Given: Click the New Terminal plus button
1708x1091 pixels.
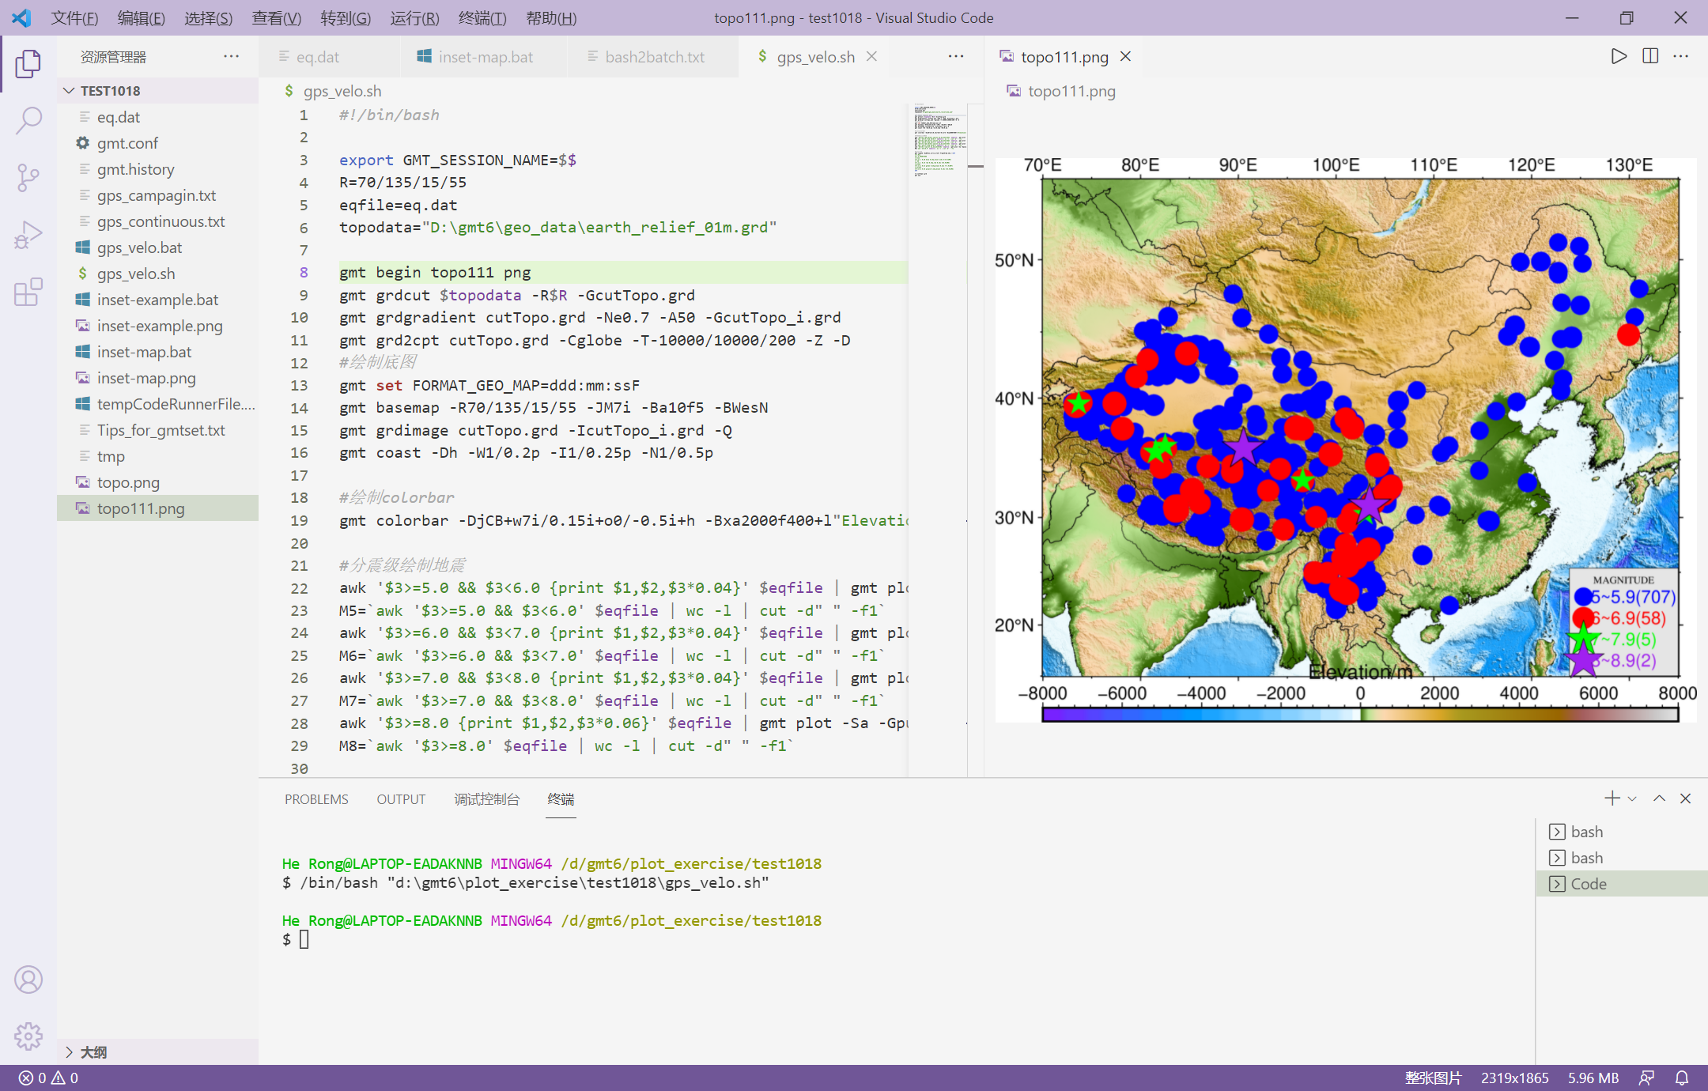Looking at the screenshot, I should pos(1612,798).
